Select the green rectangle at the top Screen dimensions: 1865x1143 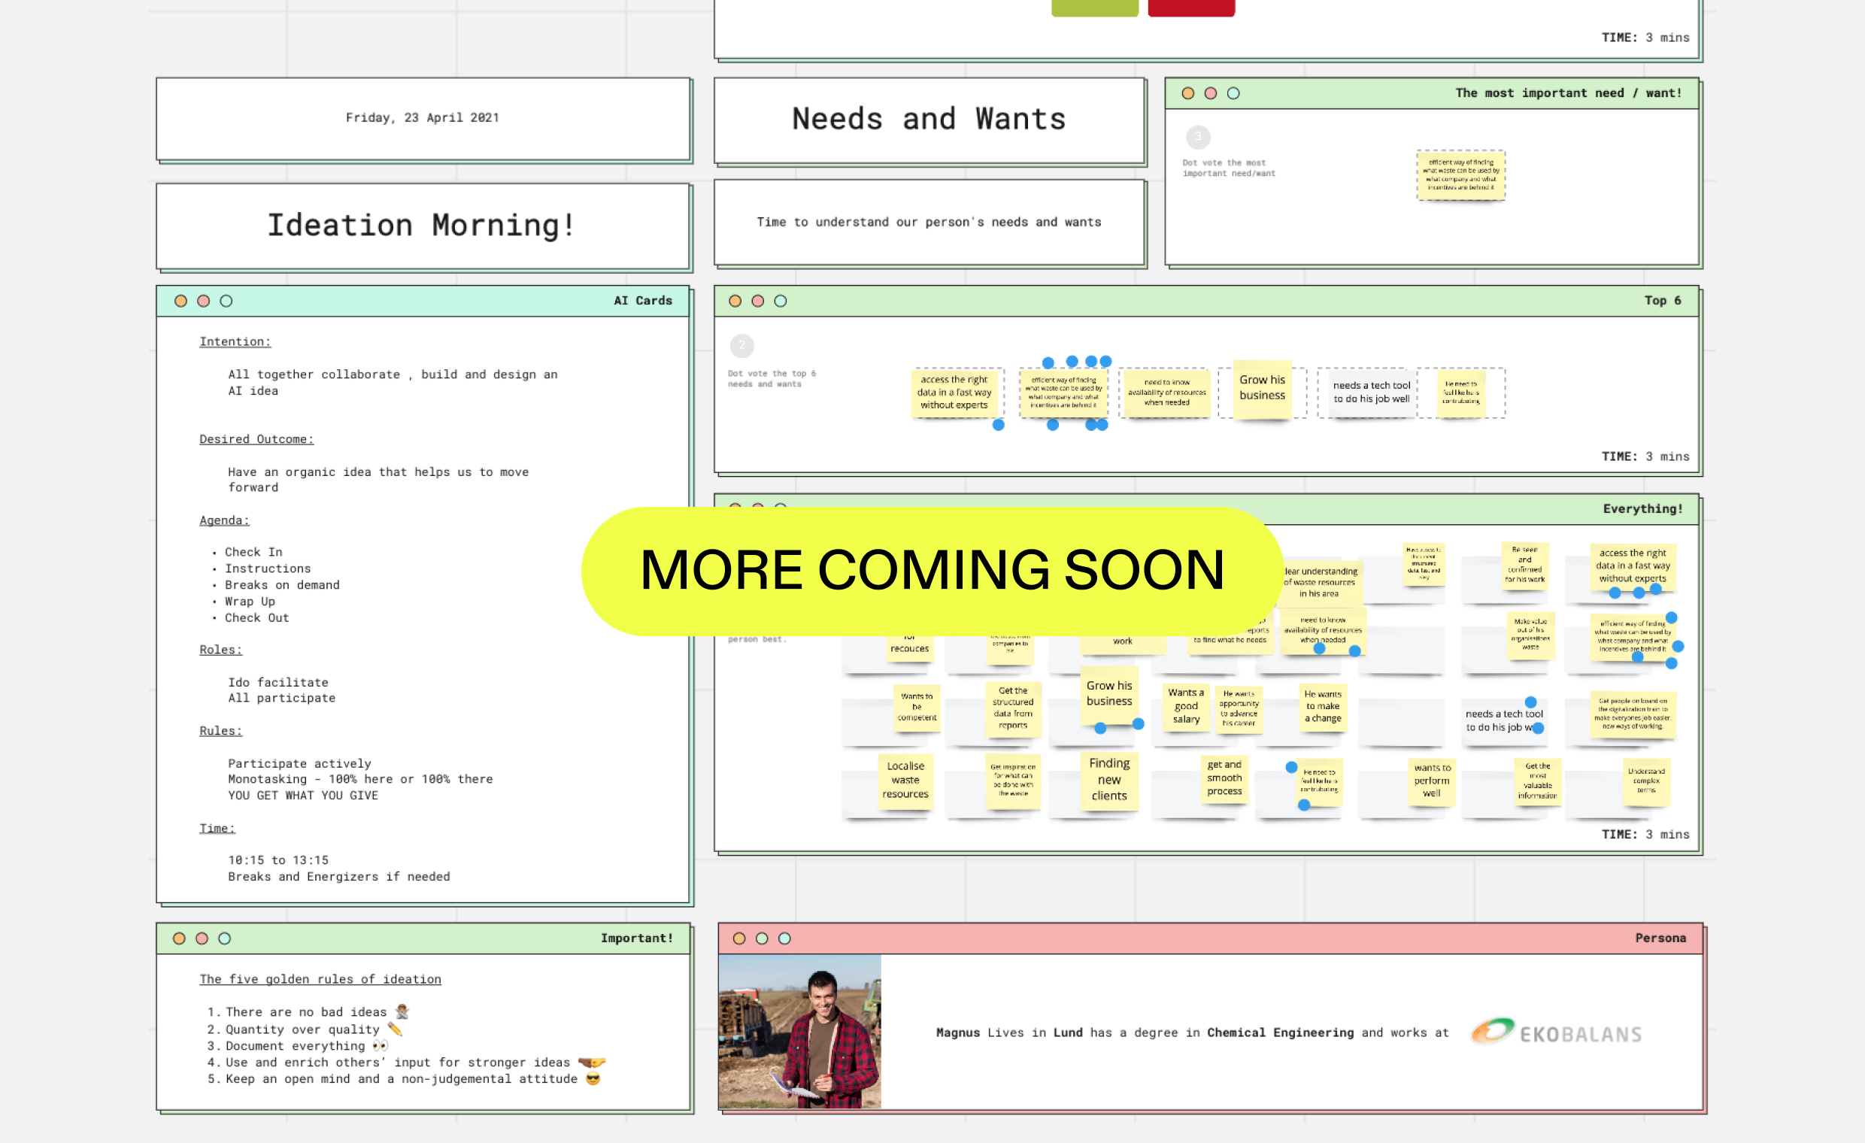coord(1094,8)
